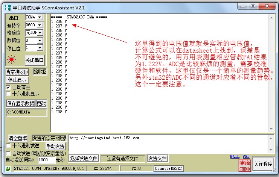Viewport: 279px width, 177px height.
Task: Click the 更改 button
Action: [41, 103]
